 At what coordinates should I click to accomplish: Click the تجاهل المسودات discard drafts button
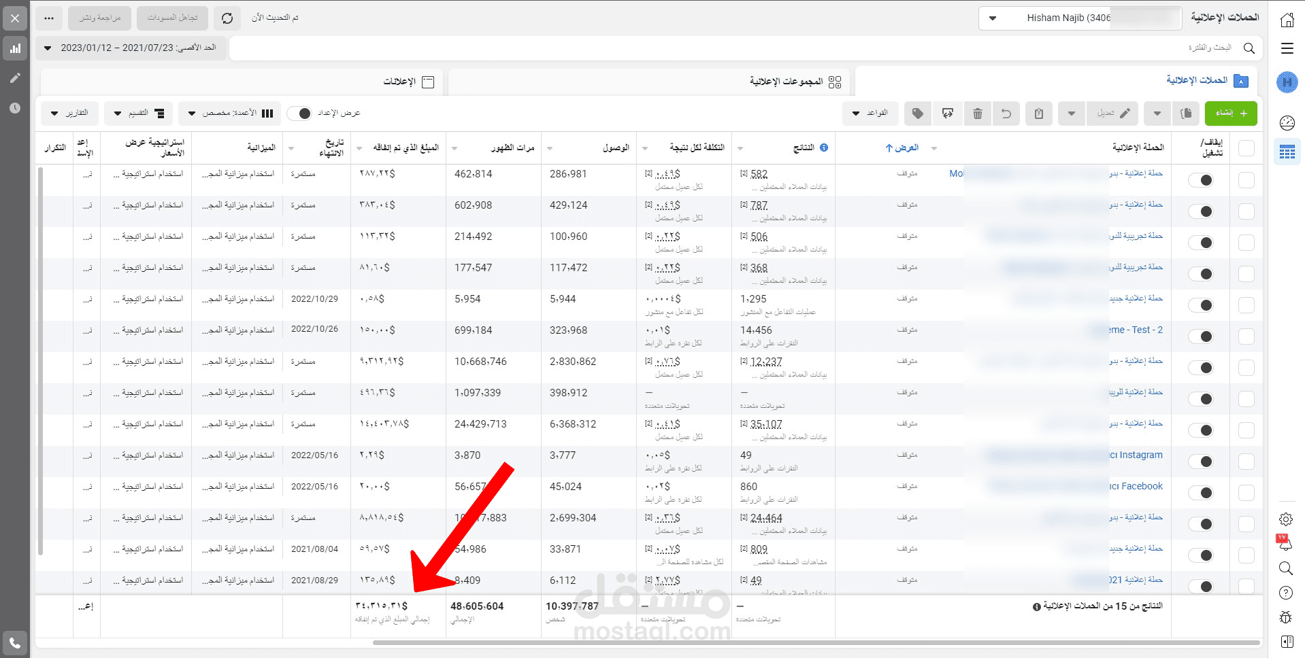point(173,18)
